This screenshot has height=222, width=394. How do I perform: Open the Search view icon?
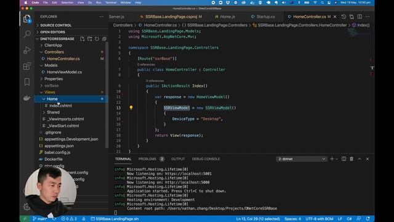point(27,34)
